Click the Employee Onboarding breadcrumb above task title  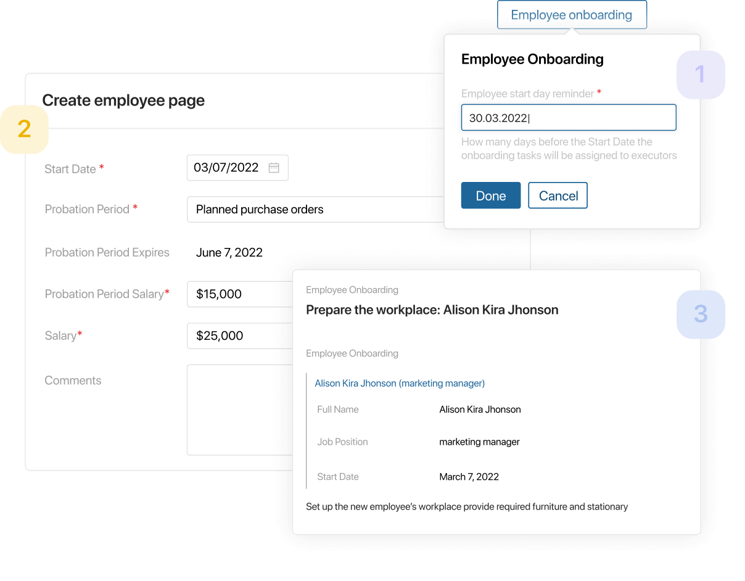pyautogui.click(x=352, y=290)
